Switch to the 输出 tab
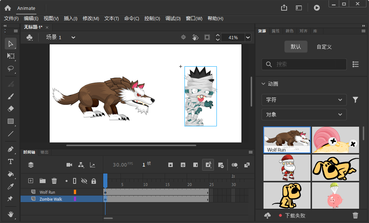This screenshot has width=369, height=223. [44, 152]
